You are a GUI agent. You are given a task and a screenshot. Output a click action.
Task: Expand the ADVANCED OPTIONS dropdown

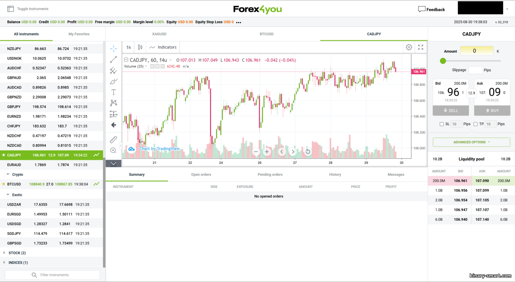pos(471,142)
